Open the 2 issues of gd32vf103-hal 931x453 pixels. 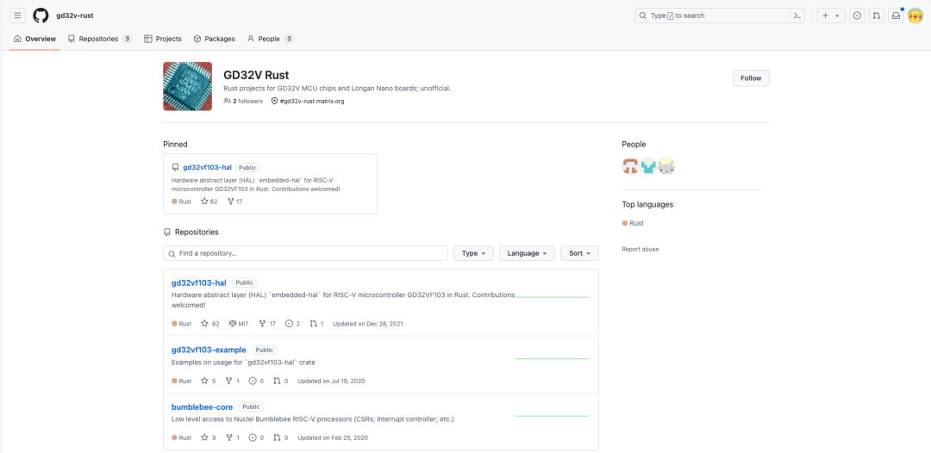pos(293,324)
